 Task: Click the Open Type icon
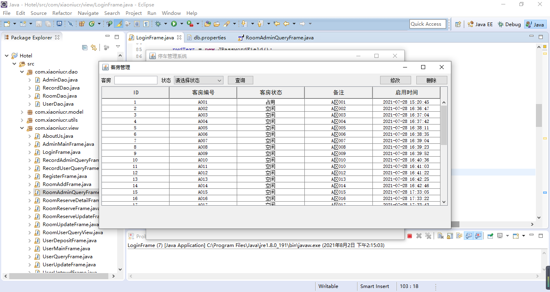click(208, 24)
